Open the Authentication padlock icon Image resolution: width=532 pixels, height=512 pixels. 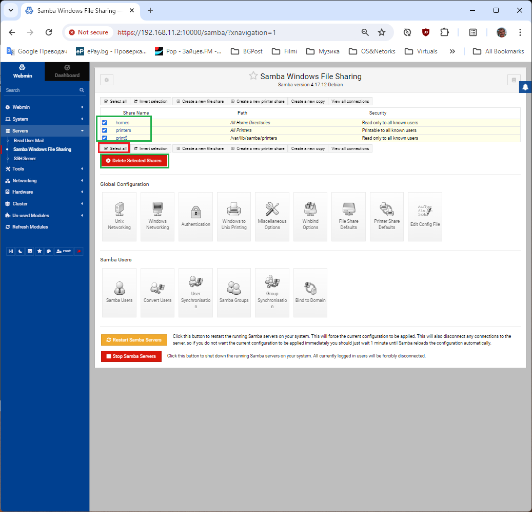pyautogui.click(x=196, y=216)
